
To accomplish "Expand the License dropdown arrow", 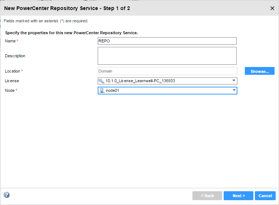I will pyautogui.click(x=234, y=81).
